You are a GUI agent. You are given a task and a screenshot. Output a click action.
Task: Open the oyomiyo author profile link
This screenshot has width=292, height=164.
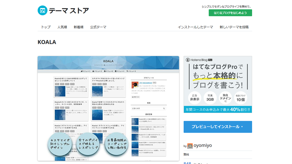coord(203,145)
